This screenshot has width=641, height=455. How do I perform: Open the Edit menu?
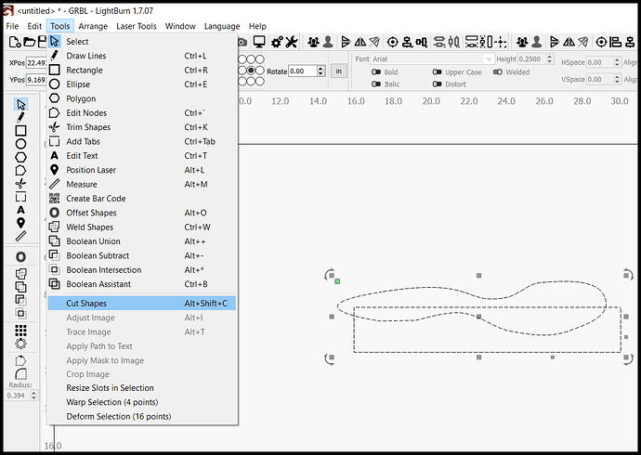34,26
